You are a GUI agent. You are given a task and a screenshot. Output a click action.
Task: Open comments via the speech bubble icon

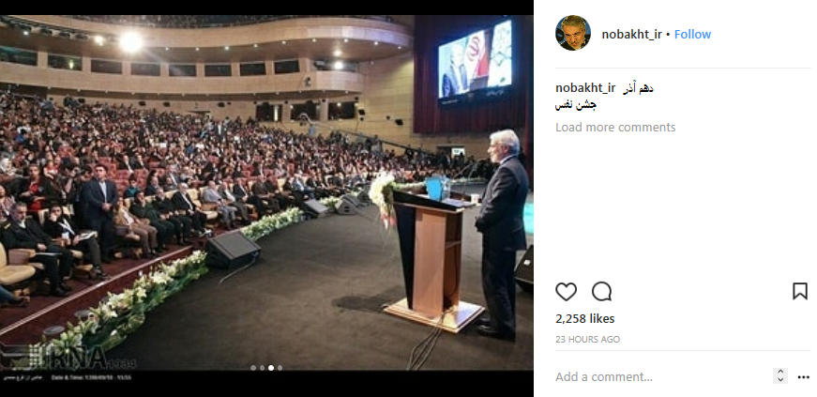coord(602,292)
